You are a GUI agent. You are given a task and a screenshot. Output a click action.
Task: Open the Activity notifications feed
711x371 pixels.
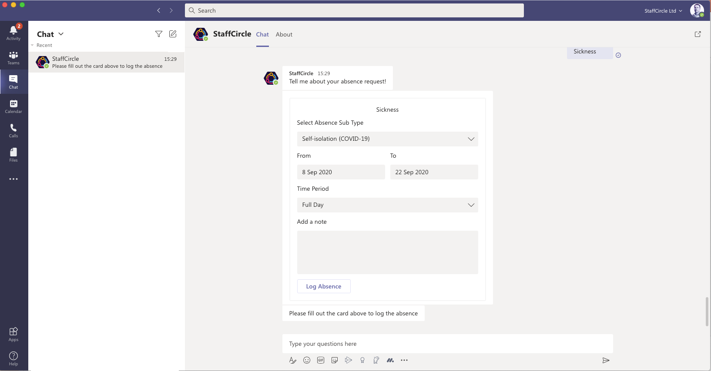(x=13, y=33)
